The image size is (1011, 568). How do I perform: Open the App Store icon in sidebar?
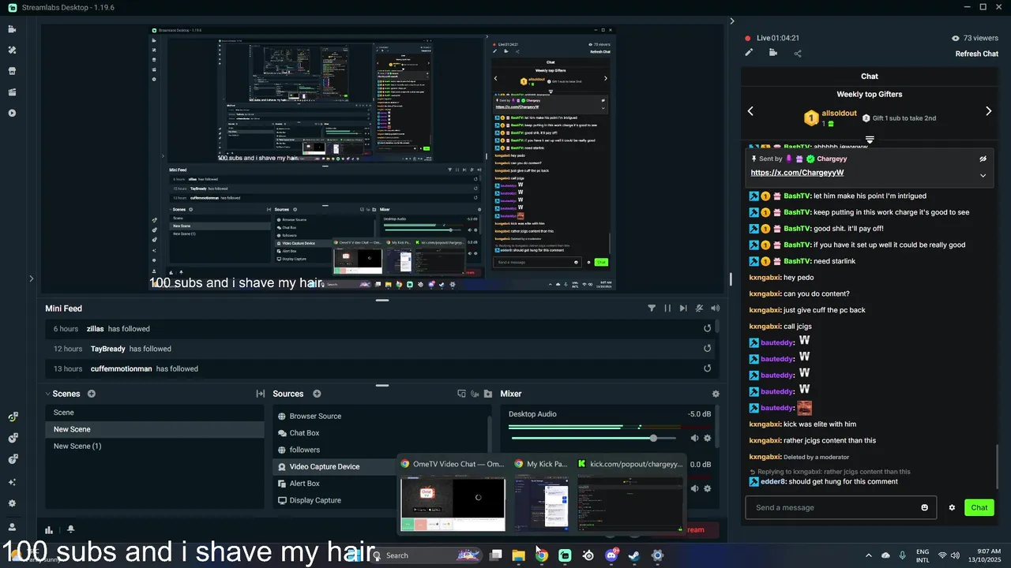(x=12, y=71)
